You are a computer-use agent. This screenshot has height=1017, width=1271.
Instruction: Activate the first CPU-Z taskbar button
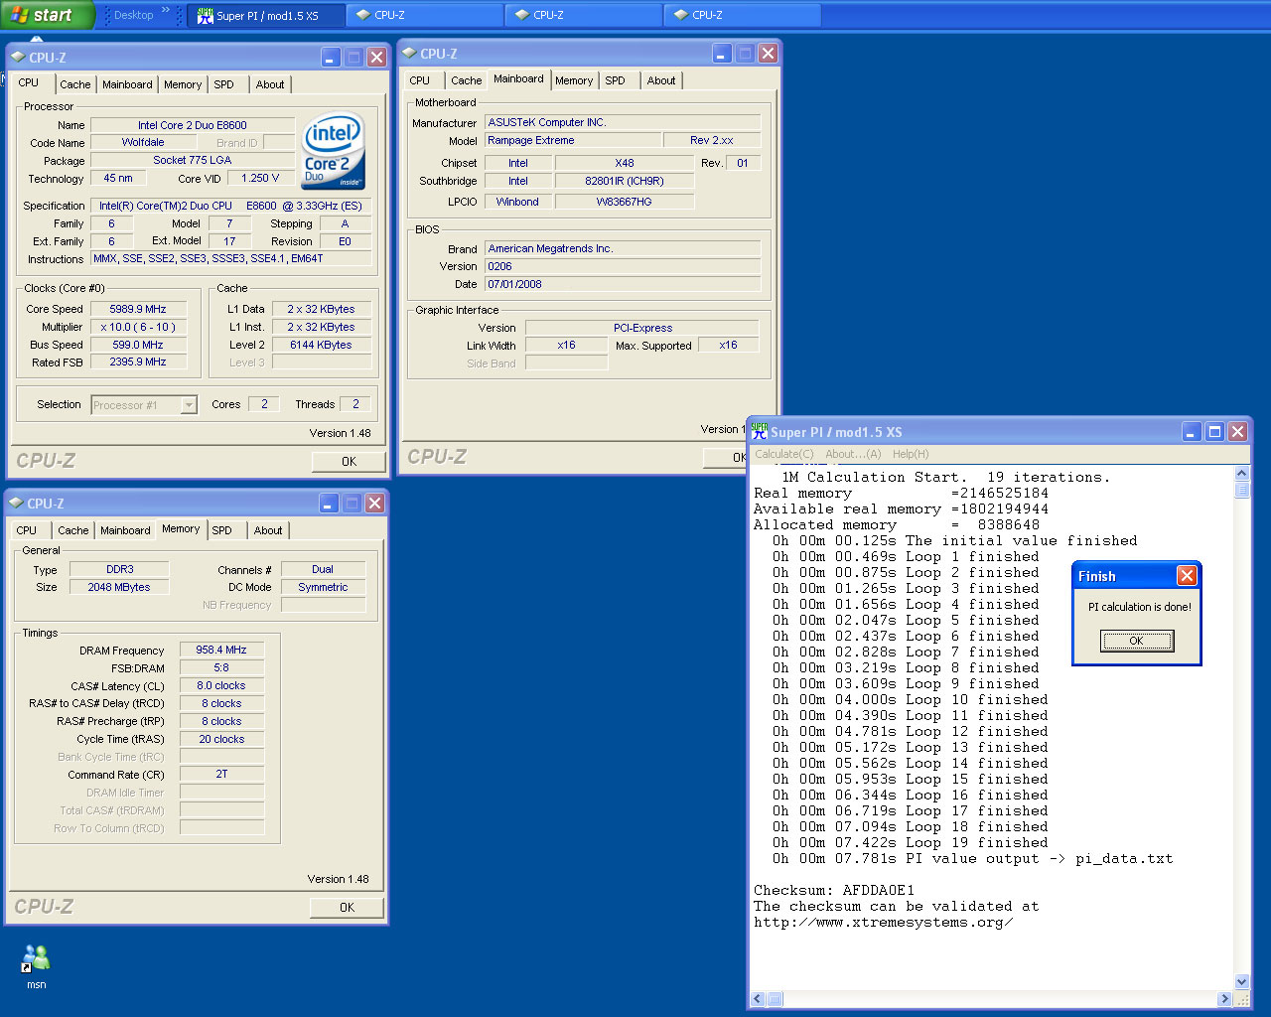tap(425, 15)
